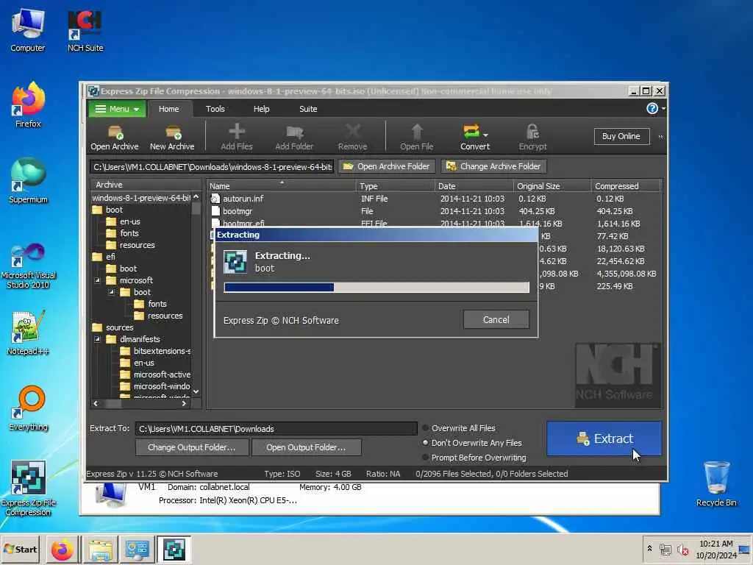
Task: Click the extraction progress bar
Action: (376, 288)
